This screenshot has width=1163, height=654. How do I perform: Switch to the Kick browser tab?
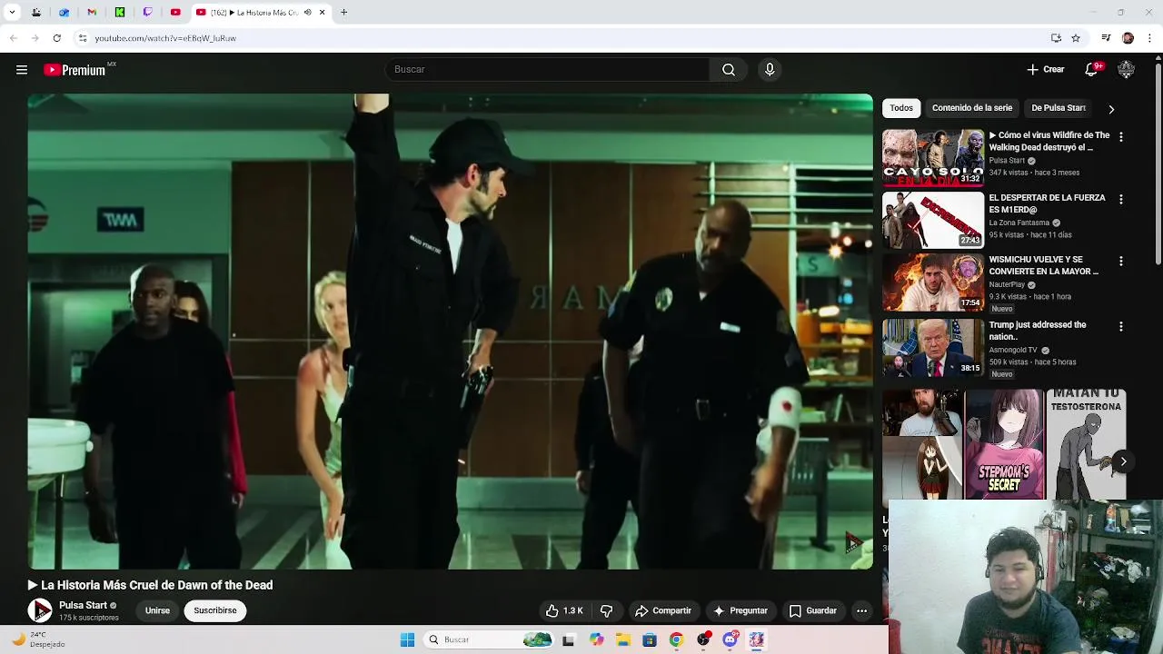pos(120,13)
